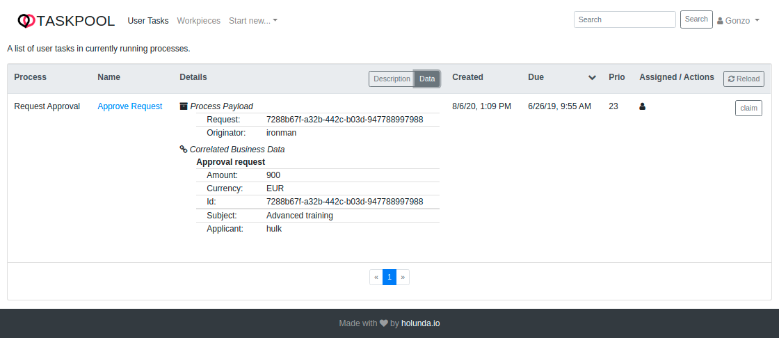Sort by Due column chevron
This screenshot has width=779, height=338.
coord(592,78)
